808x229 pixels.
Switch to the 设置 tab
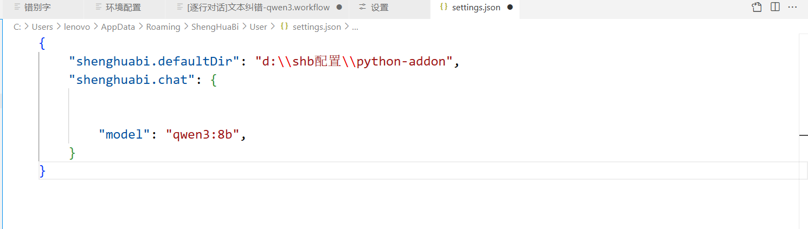coord(380,8)
